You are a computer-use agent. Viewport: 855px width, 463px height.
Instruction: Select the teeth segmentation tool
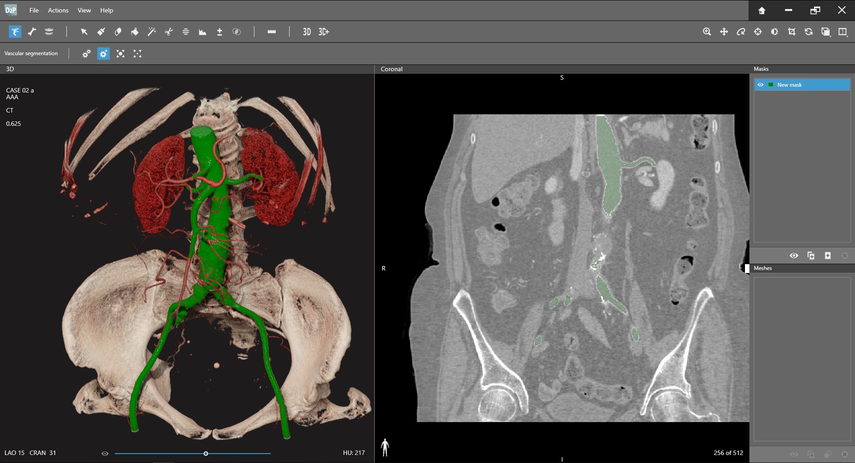click(49, 32)
